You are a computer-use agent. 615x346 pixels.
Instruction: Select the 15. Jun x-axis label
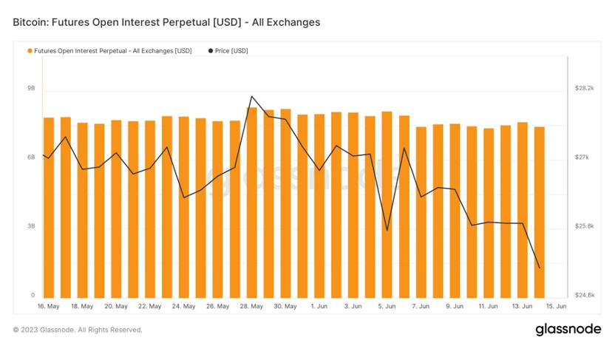pos(556,306)
